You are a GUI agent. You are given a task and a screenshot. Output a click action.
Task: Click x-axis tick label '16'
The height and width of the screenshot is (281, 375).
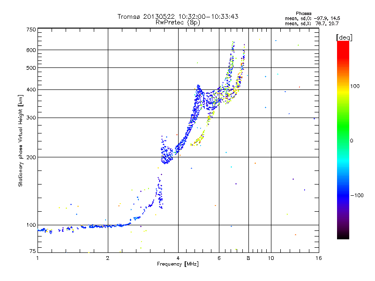[319, 258]
